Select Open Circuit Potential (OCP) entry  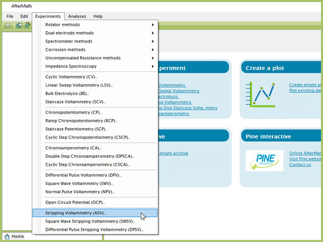95,202
